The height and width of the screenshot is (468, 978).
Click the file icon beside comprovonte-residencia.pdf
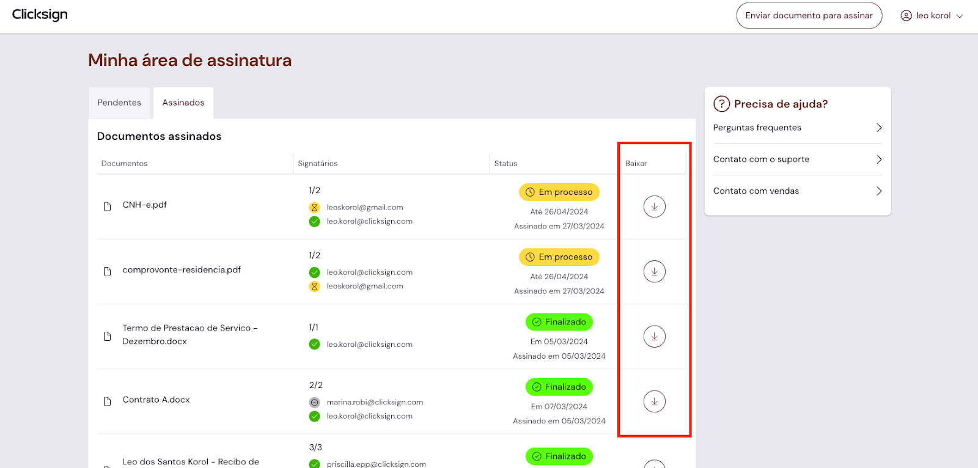108,271
